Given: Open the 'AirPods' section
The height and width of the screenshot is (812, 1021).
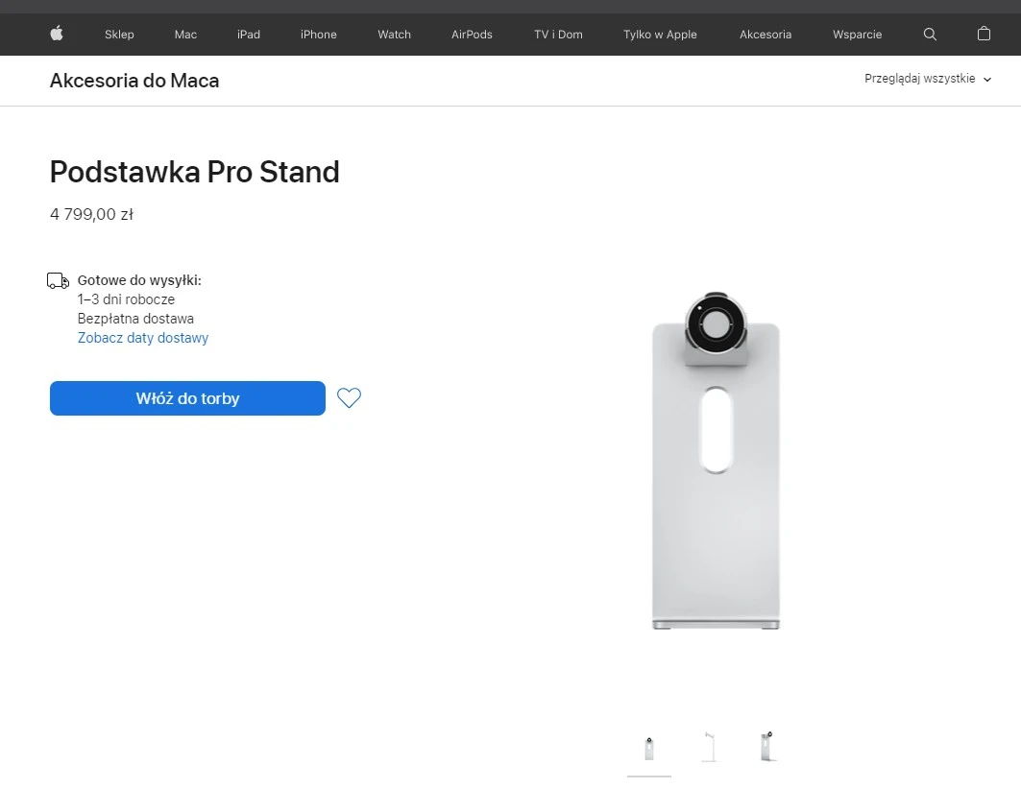Looking at the screenshot, I should coord(472,34).
